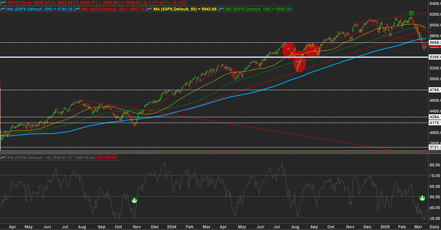
Task: Click the net change +117.42 value
Action: coord(153,2)
